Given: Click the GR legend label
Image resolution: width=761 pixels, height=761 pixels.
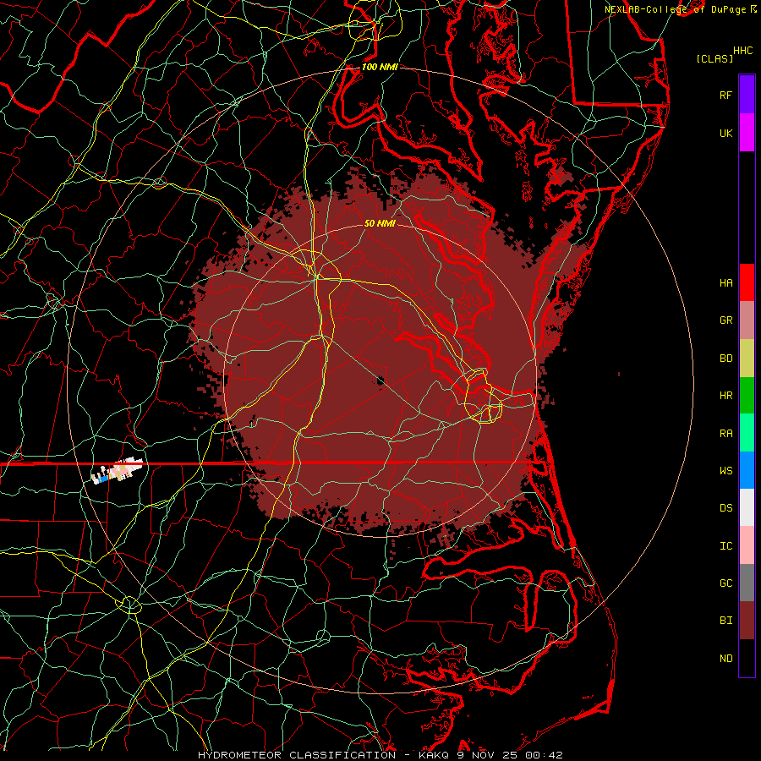Looking at the screenshot, I should coord(725,320).
